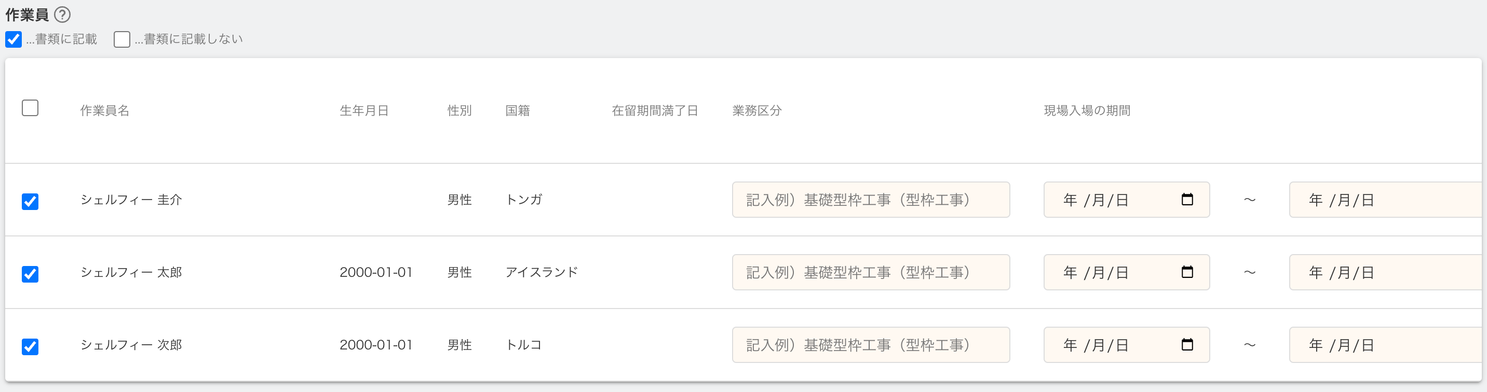Select the end date field for シェルフィー 太郎

tap(1385, 272)
